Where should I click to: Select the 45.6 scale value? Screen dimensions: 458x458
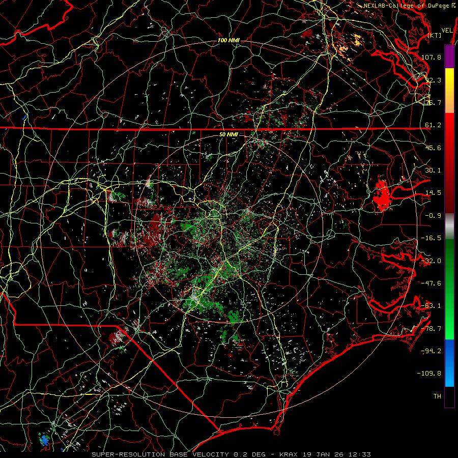pos(433,148)
